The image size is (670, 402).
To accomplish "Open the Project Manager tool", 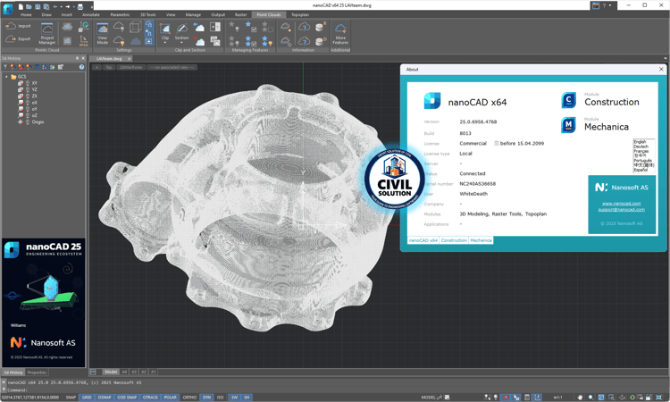I will 47,33.
